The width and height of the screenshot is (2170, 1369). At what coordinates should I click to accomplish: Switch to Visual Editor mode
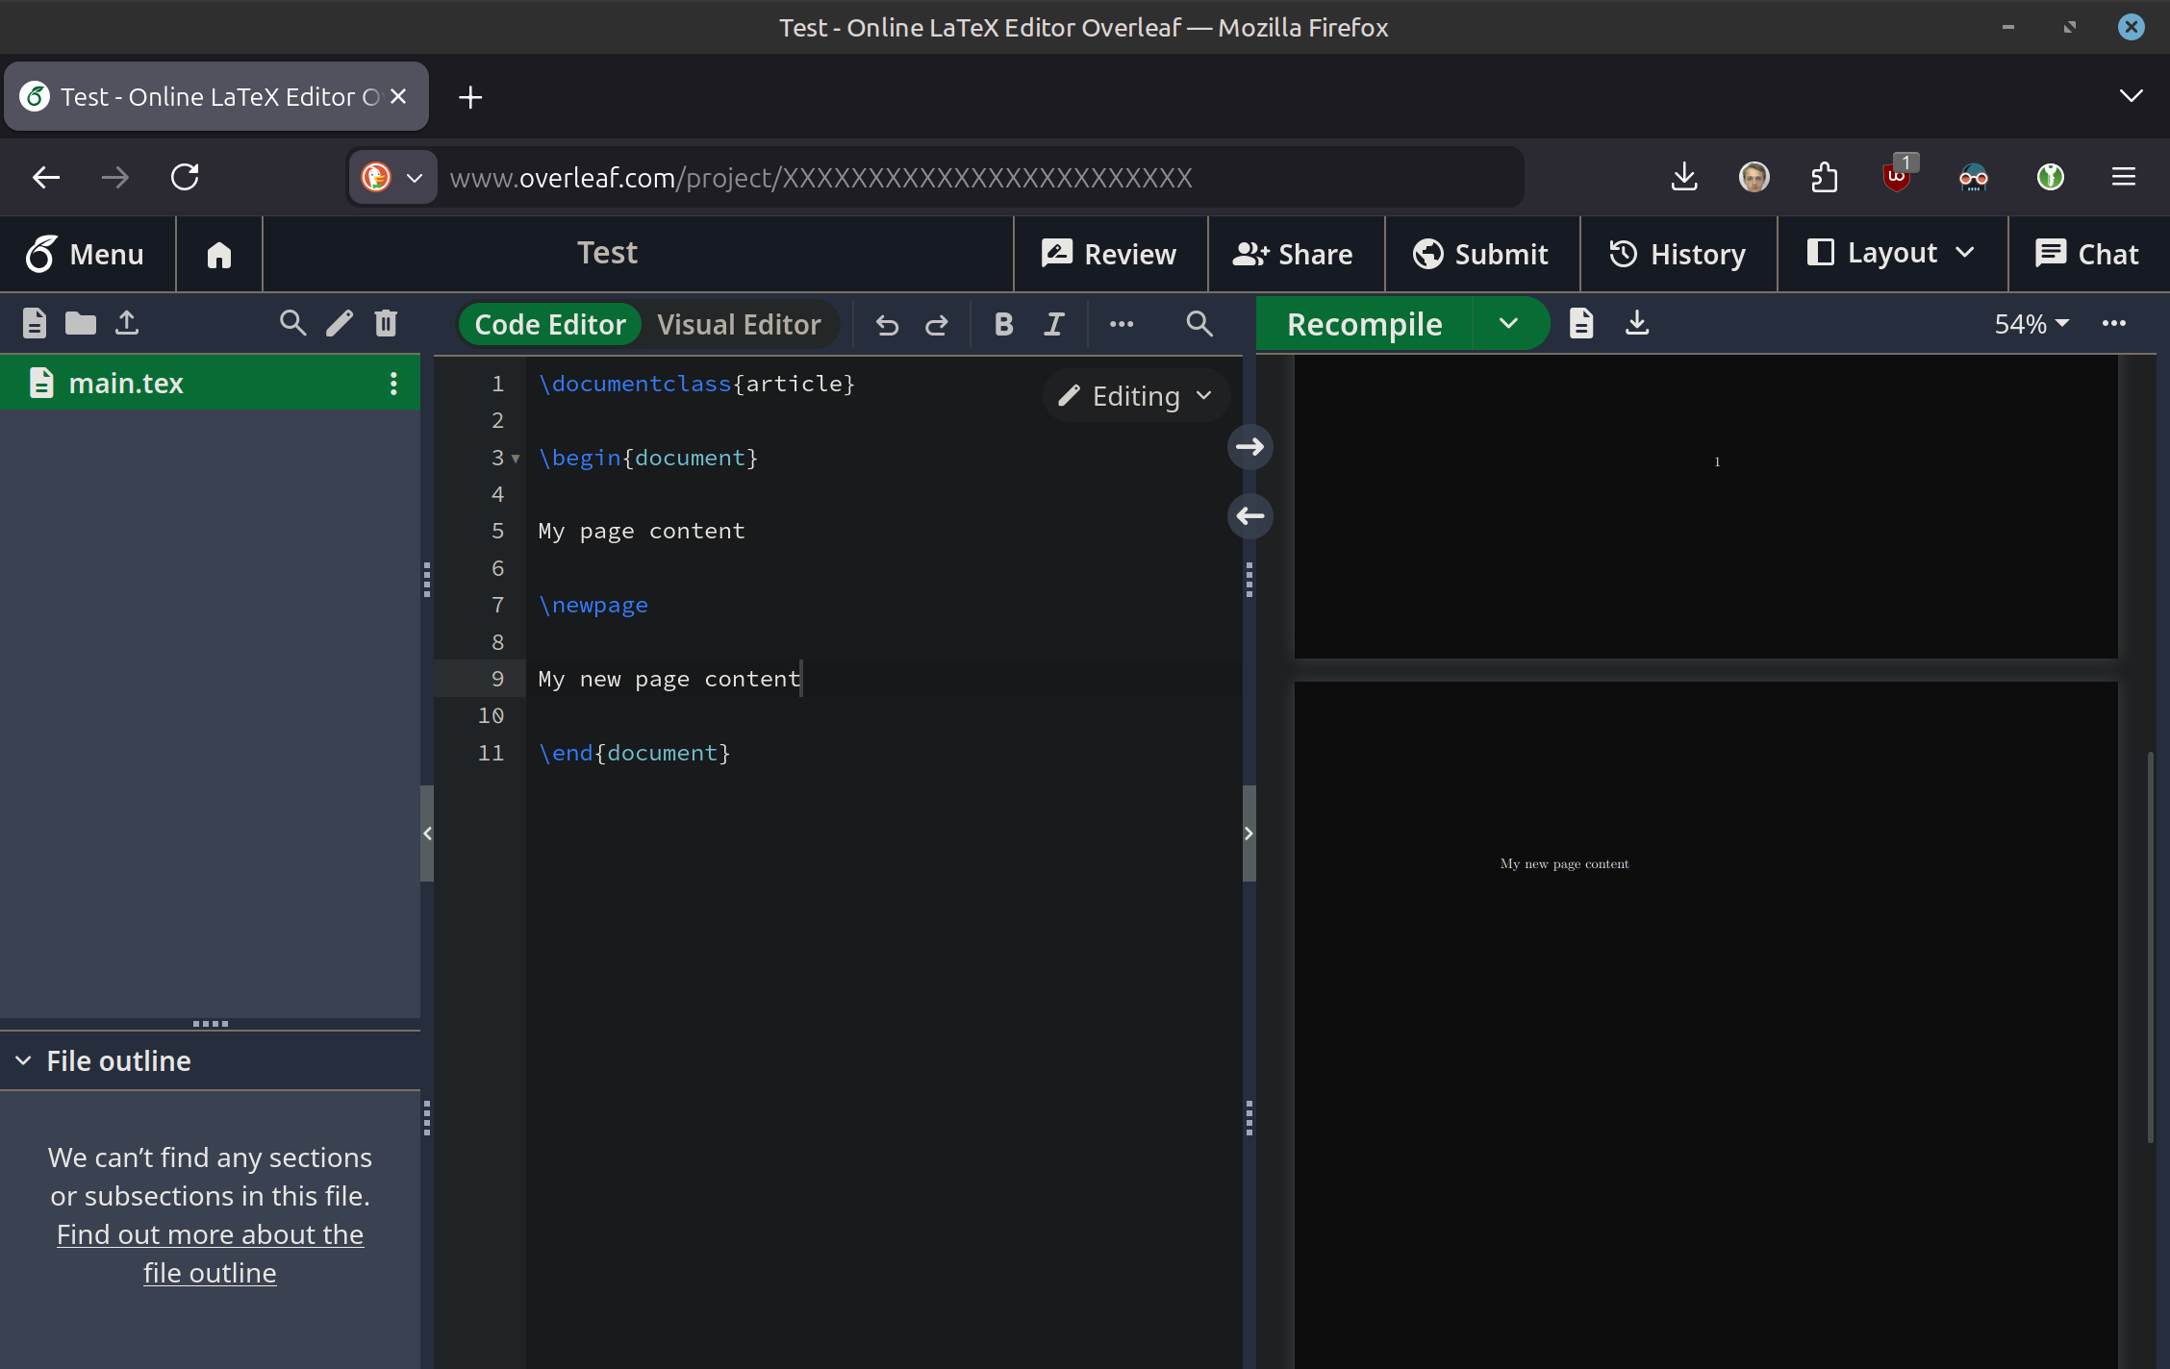(739, 325)
